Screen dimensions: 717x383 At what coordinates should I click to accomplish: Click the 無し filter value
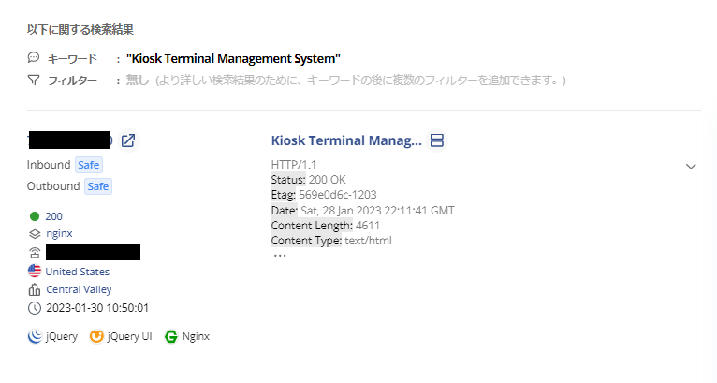[138, 81]
